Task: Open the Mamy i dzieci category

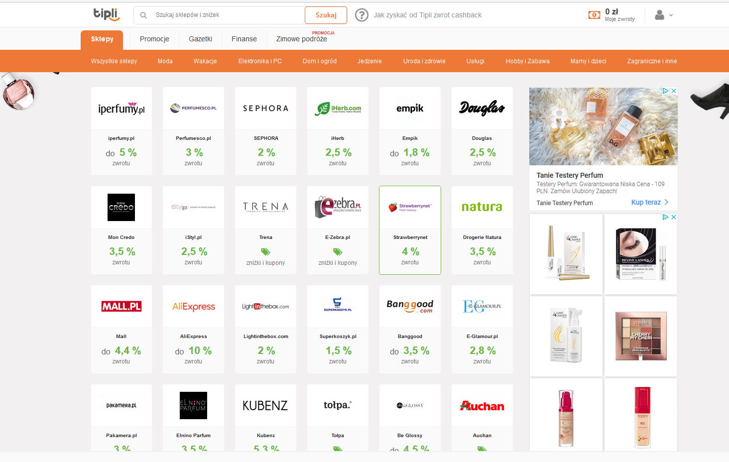Action: [x=589, y=61]
